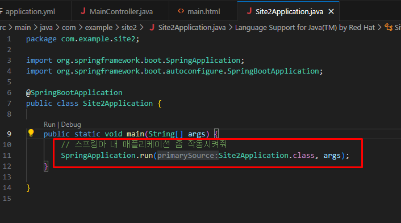The height and width of the screenshot is (223, 401).
Task: Switch to the main.html tab
Action: [x=203, y=11]
